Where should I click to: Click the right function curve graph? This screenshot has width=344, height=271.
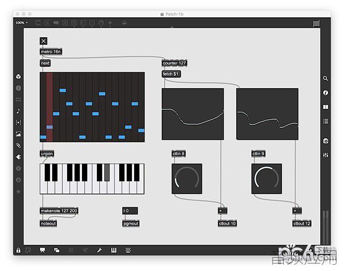pyautogui.click(x=267, y=114)
